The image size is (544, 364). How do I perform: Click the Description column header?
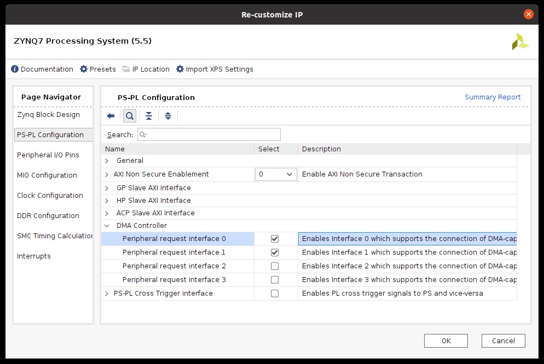(407, 149)
